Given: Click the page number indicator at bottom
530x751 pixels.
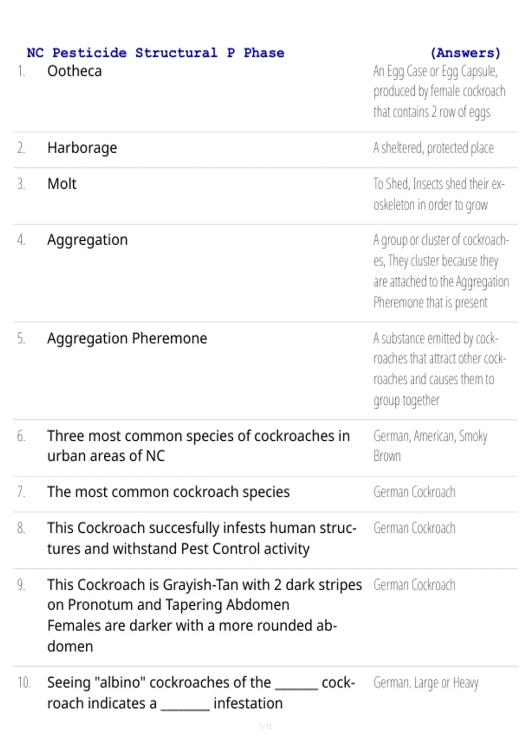Looking at the screenshot, I should pos(265,726).
